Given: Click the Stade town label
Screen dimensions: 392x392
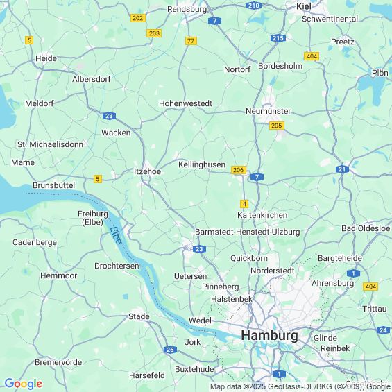Looking at the screenshot, I should (139, 316).
